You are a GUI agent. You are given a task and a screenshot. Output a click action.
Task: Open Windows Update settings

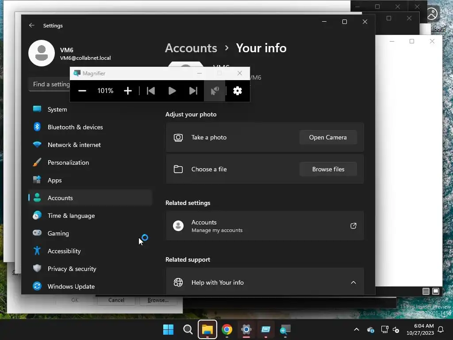click(x=90, y=286)
